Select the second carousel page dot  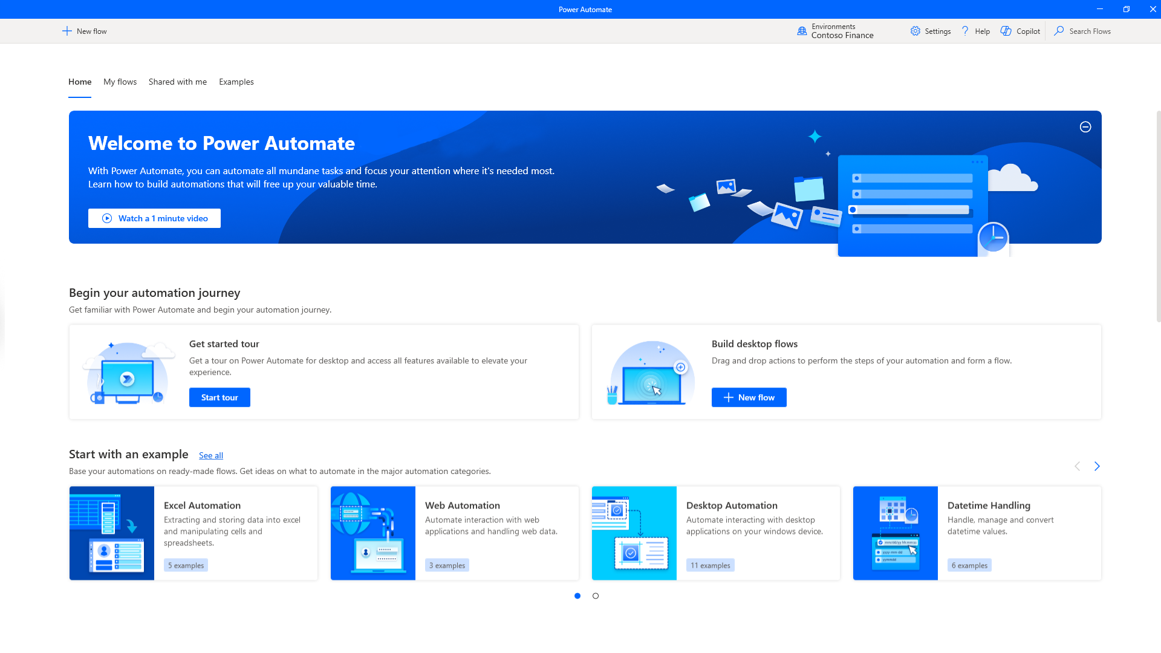coord(595,596)
